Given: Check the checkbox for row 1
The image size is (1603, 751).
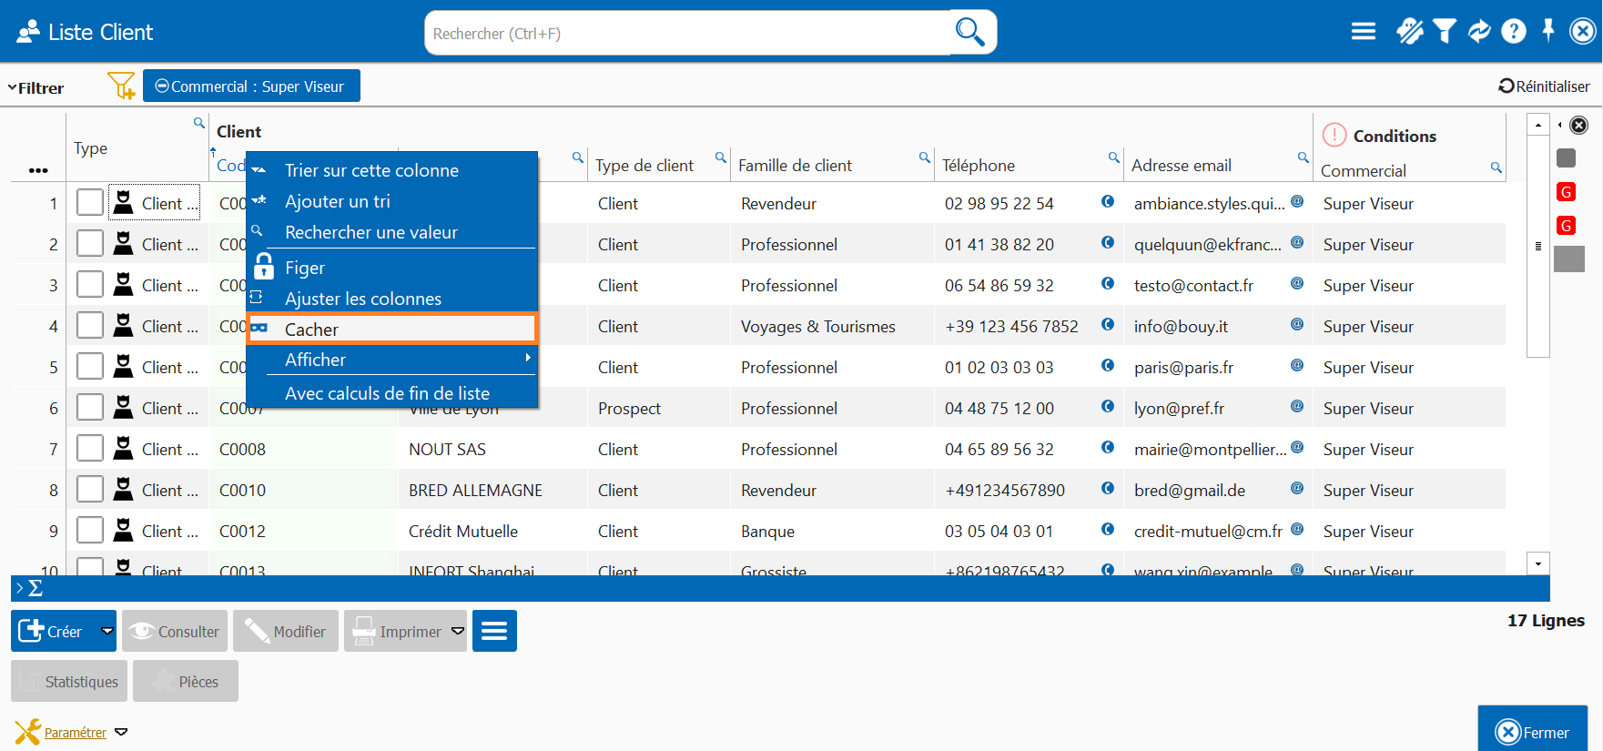Looking at the screenshot, I should click(90, 203).
